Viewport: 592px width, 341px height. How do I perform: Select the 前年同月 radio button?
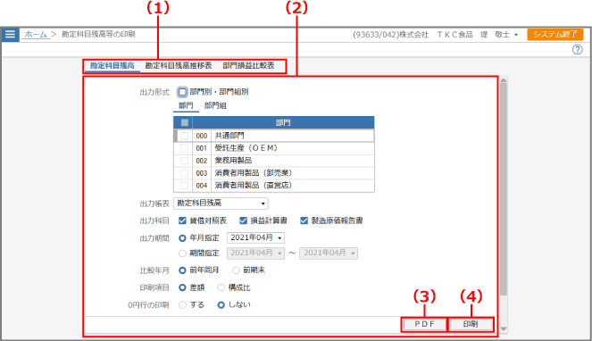click(x=182, y=270)
